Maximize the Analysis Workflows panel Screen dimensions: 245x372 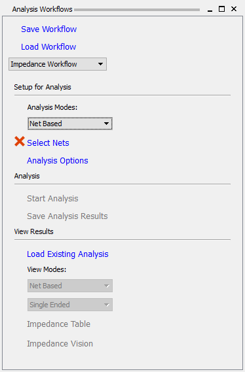tap(221, 9)
